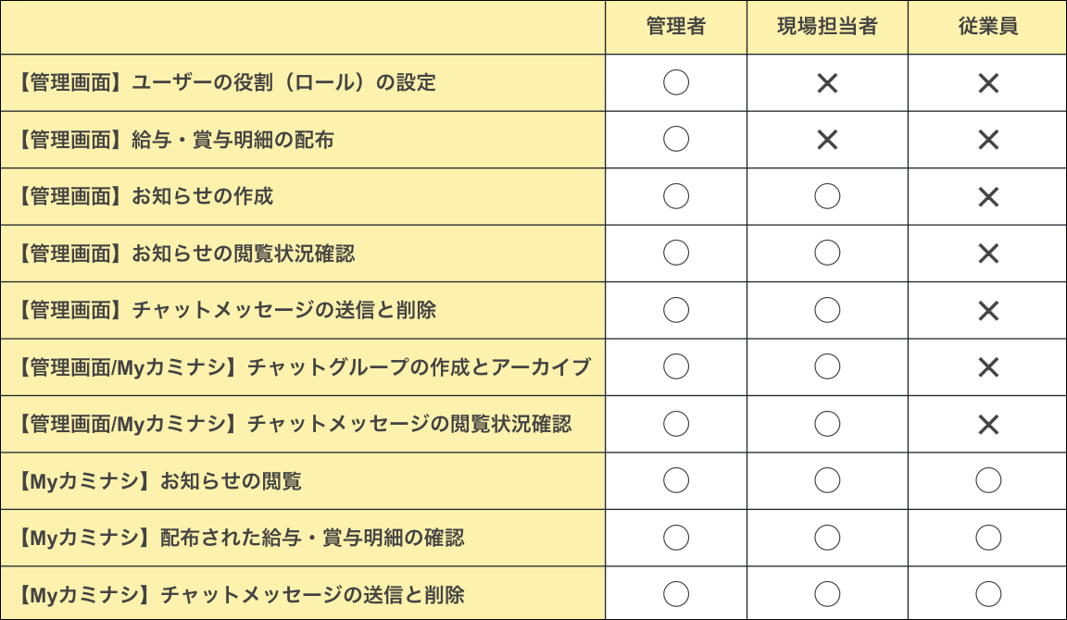Click 現場担当者 cross in ユーザーの役割（ロール）の設定 row

coord(827,83)
